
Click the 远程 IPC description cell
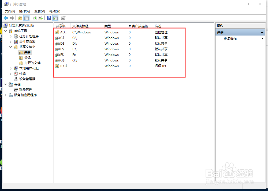coord(161,66)
